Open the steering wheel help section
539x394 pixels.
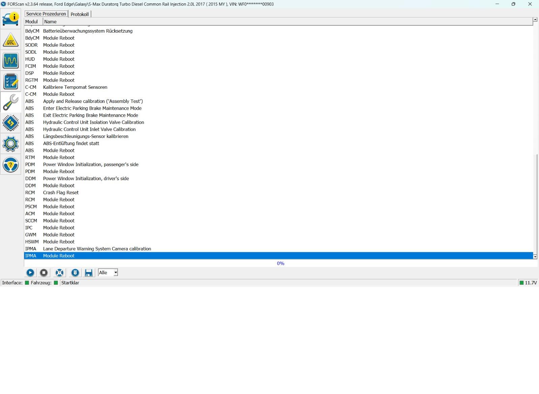coord(10,165)
